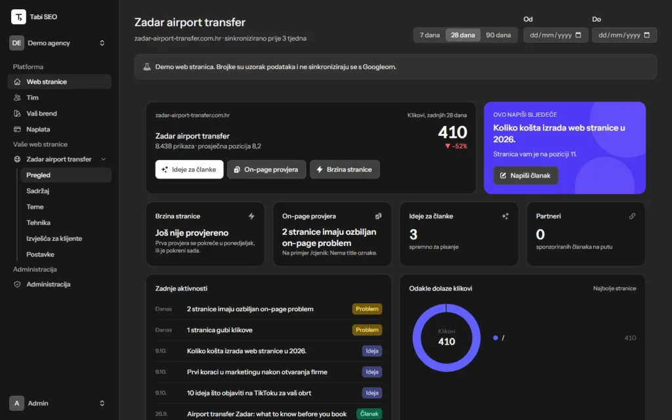672x420 pixels.
Task: Open Teme in the site submenu
Action: pyautogui.click(x=66, y=207)
